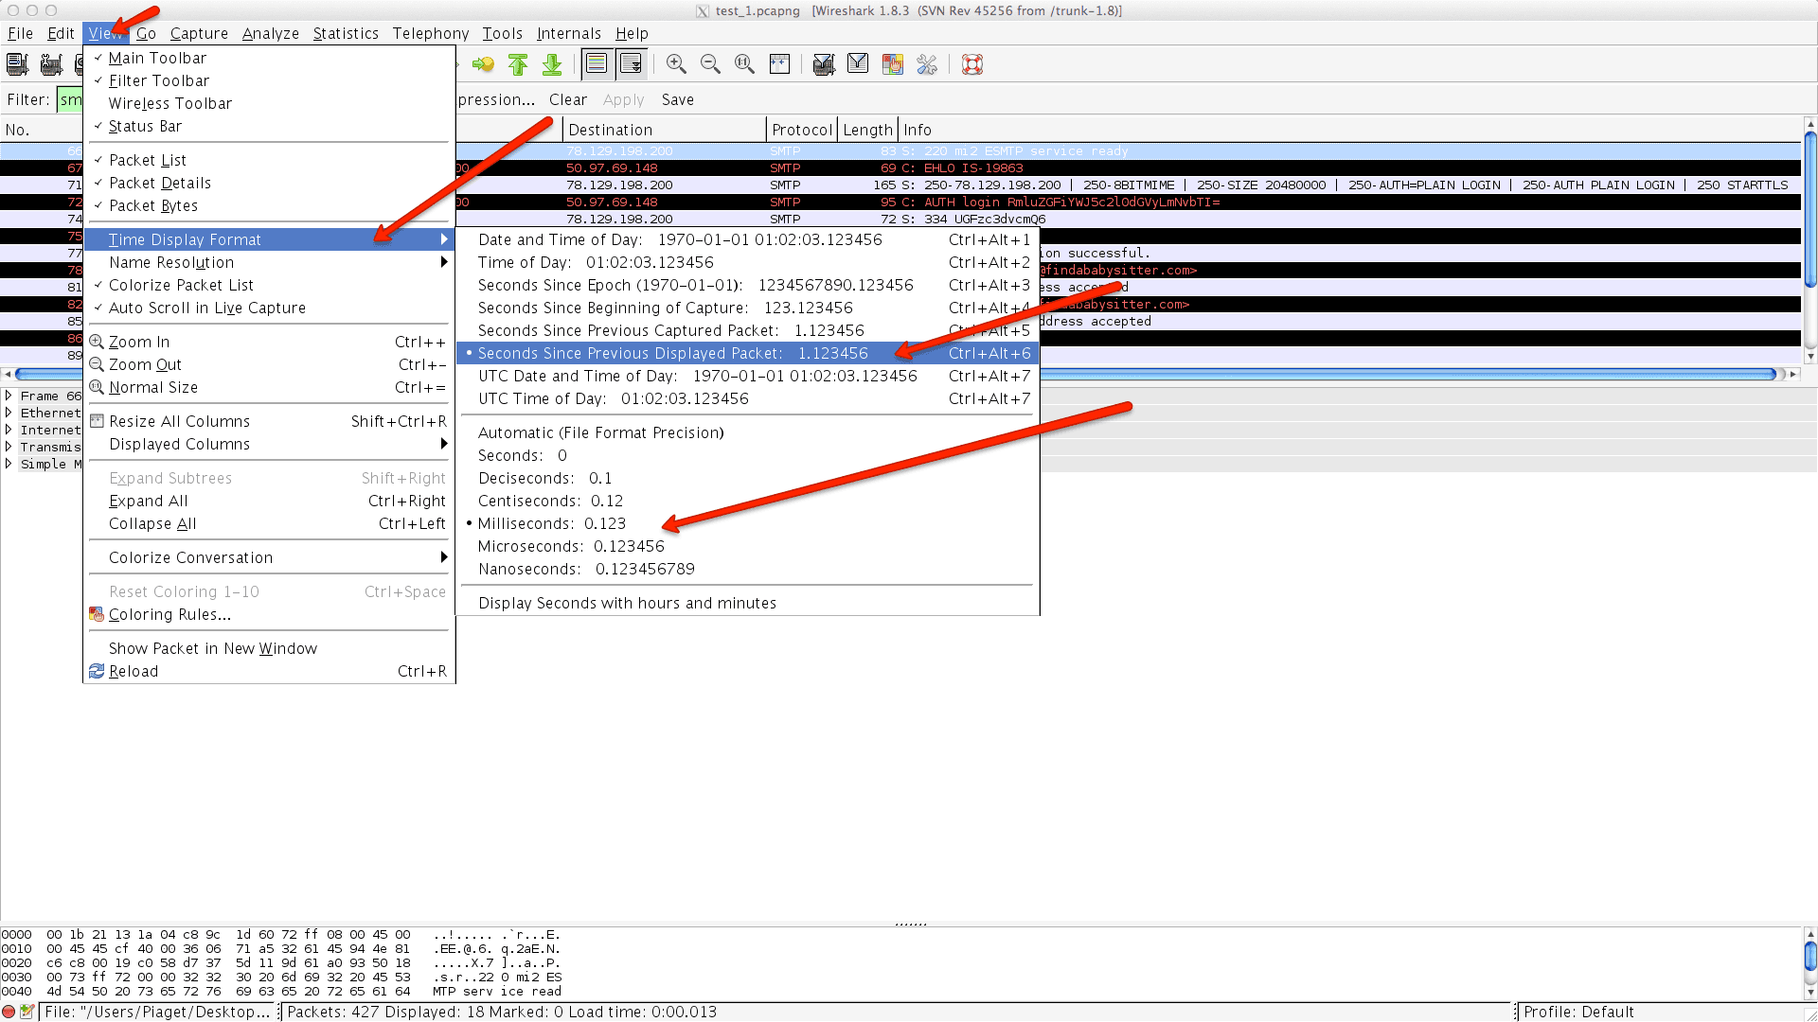Open the Name Resolution submenu
1818x1022 pixels.
[x=171, y=262]
